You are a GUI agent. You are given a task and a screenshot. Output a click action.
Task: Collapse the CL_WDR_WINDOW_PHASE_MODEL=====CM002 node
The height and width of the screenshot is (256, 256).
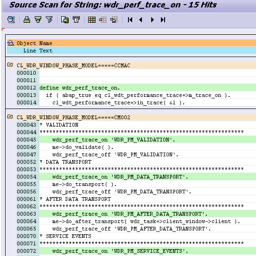coord(10,116)
